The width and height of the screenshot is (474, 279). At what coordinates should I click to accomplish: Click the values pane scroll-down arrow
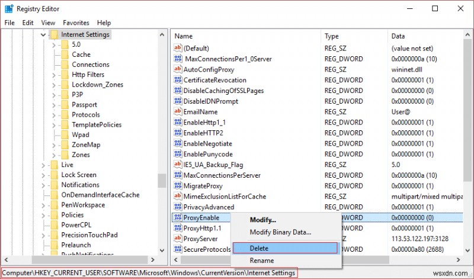pos(467,251)
